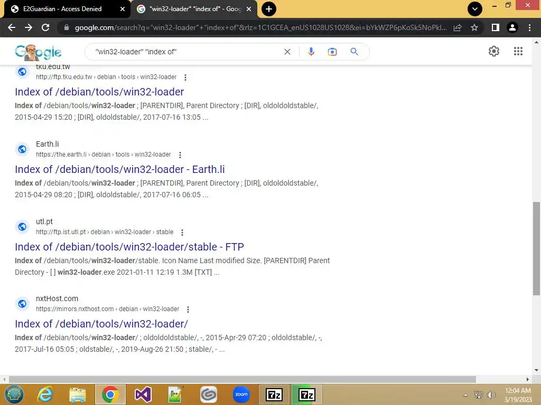Show hidden system tray icons
The width and height of the screenshot is (541, 405).
(x=465, y=395)
